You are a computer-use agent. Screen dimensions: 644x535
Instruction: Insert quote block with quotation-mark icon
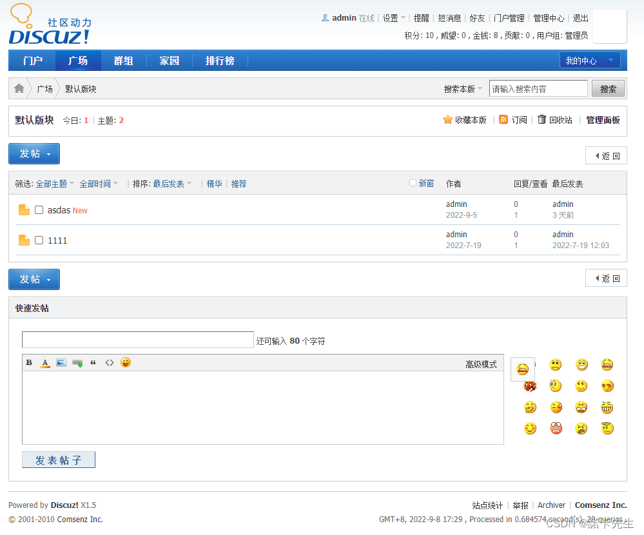click(x=93, y=362)
